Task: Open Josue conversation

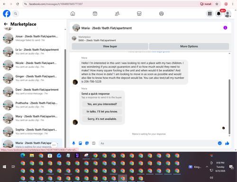Action: pos(32,38)
